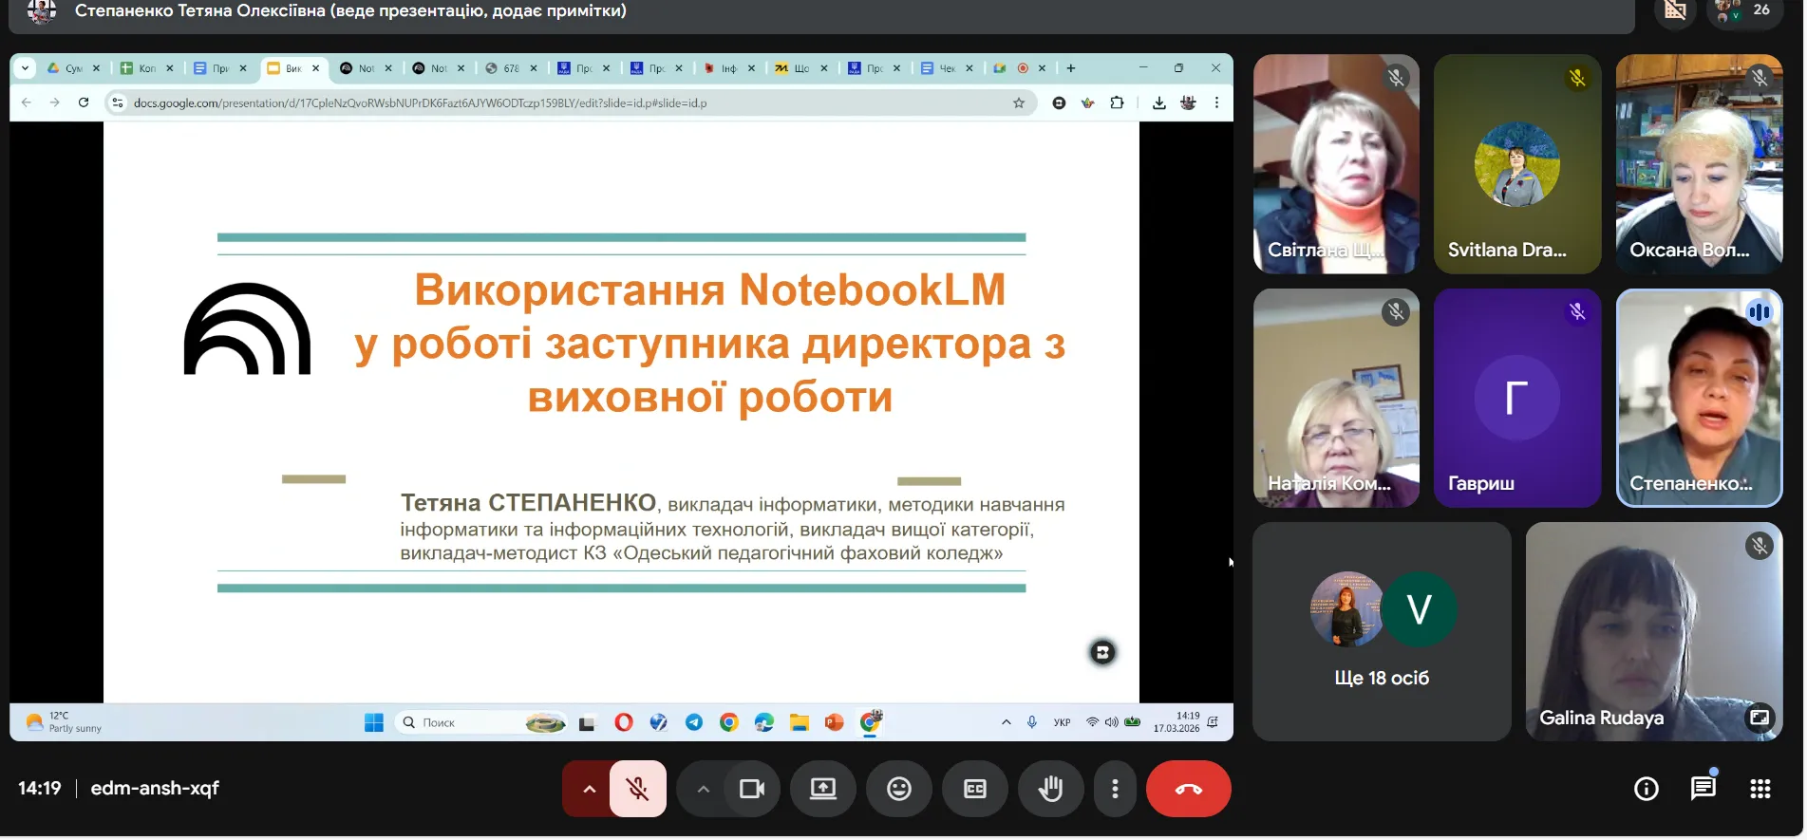Open video settings arrow beside the camera
The height and width of the screenshot is (840, 1807).
pos(703,789)
